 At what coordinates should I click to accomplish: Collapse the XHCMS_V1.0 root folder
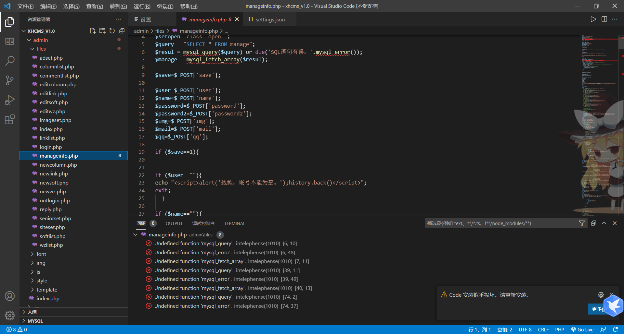(x=23, y=31)
